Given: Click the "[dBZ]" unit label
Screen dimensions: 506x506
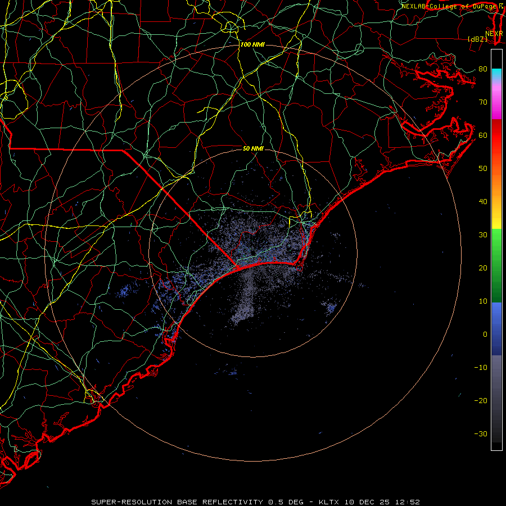Looking at the screenshot, I should pyautogui.click(x=477, y=39).
